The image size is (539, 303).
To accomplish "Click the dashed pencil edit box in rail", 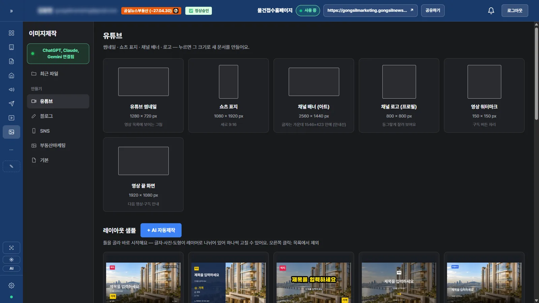I will click(x=11, y=166).
